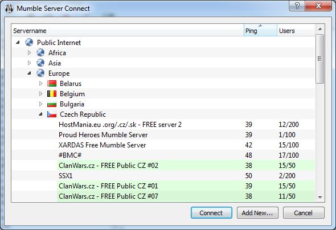The height and width of the screenshot is (230, 336).
Task: Select XARDAS Free Mumble Server entry
Action: pos(163,145)
